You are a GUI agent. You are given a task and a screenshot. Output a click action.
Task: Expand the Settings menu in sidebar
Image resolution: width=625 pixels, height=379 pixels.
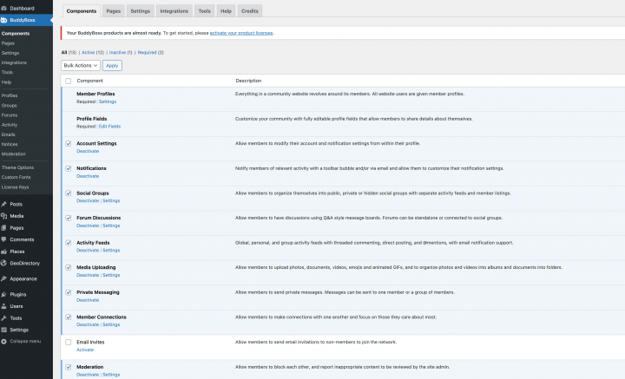(19, 330)
